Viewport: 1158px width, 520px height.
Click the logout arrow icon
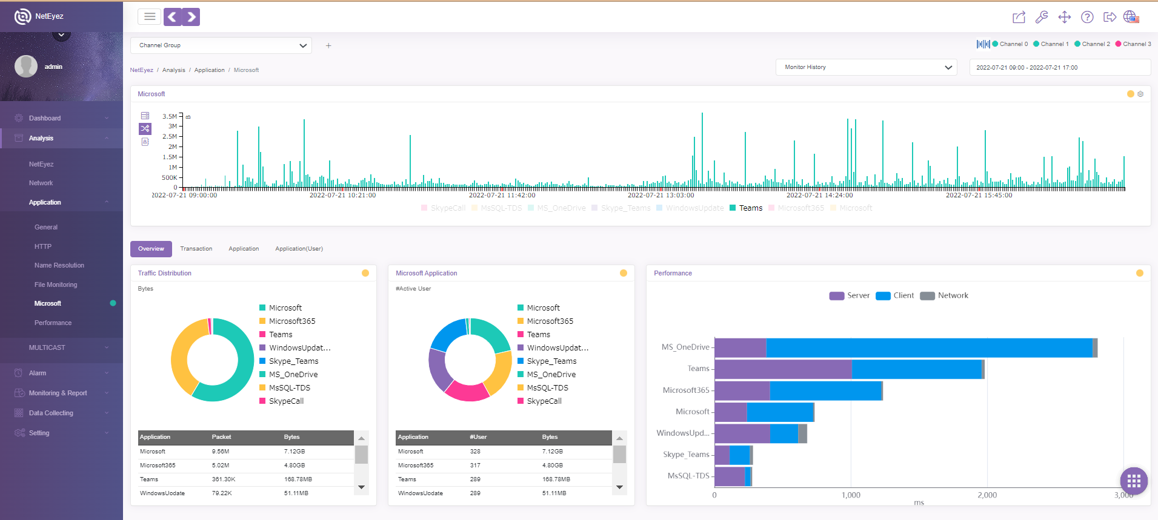point(1110,17)
